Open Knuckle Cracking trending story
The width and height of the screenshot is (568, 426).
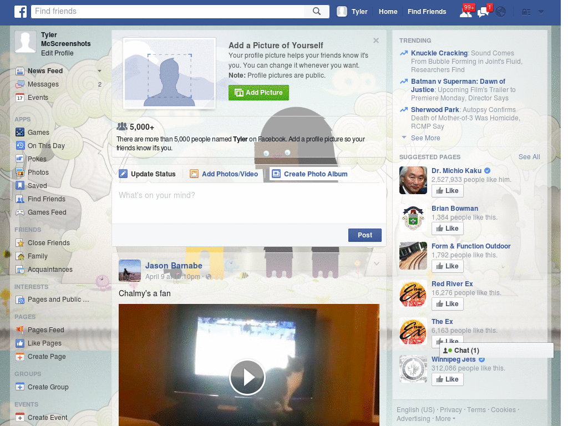439,53
